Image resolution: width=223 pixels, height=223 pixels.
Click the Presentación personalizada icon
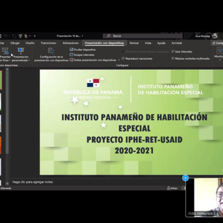21,51
